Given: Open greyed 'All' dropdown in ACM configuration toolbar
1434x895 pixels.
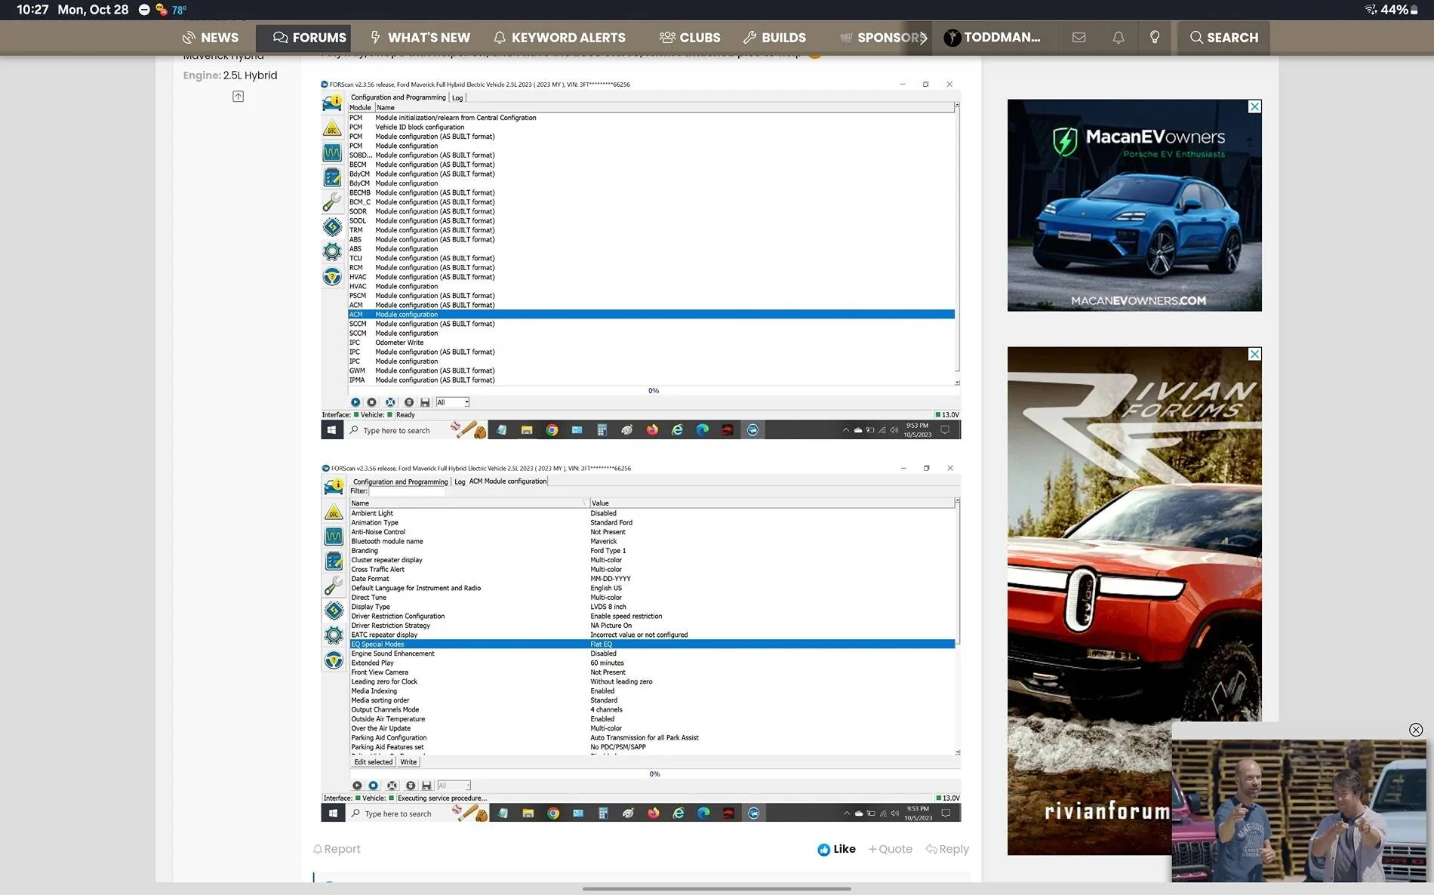Looking at the screenshot, I should [454, 786].
